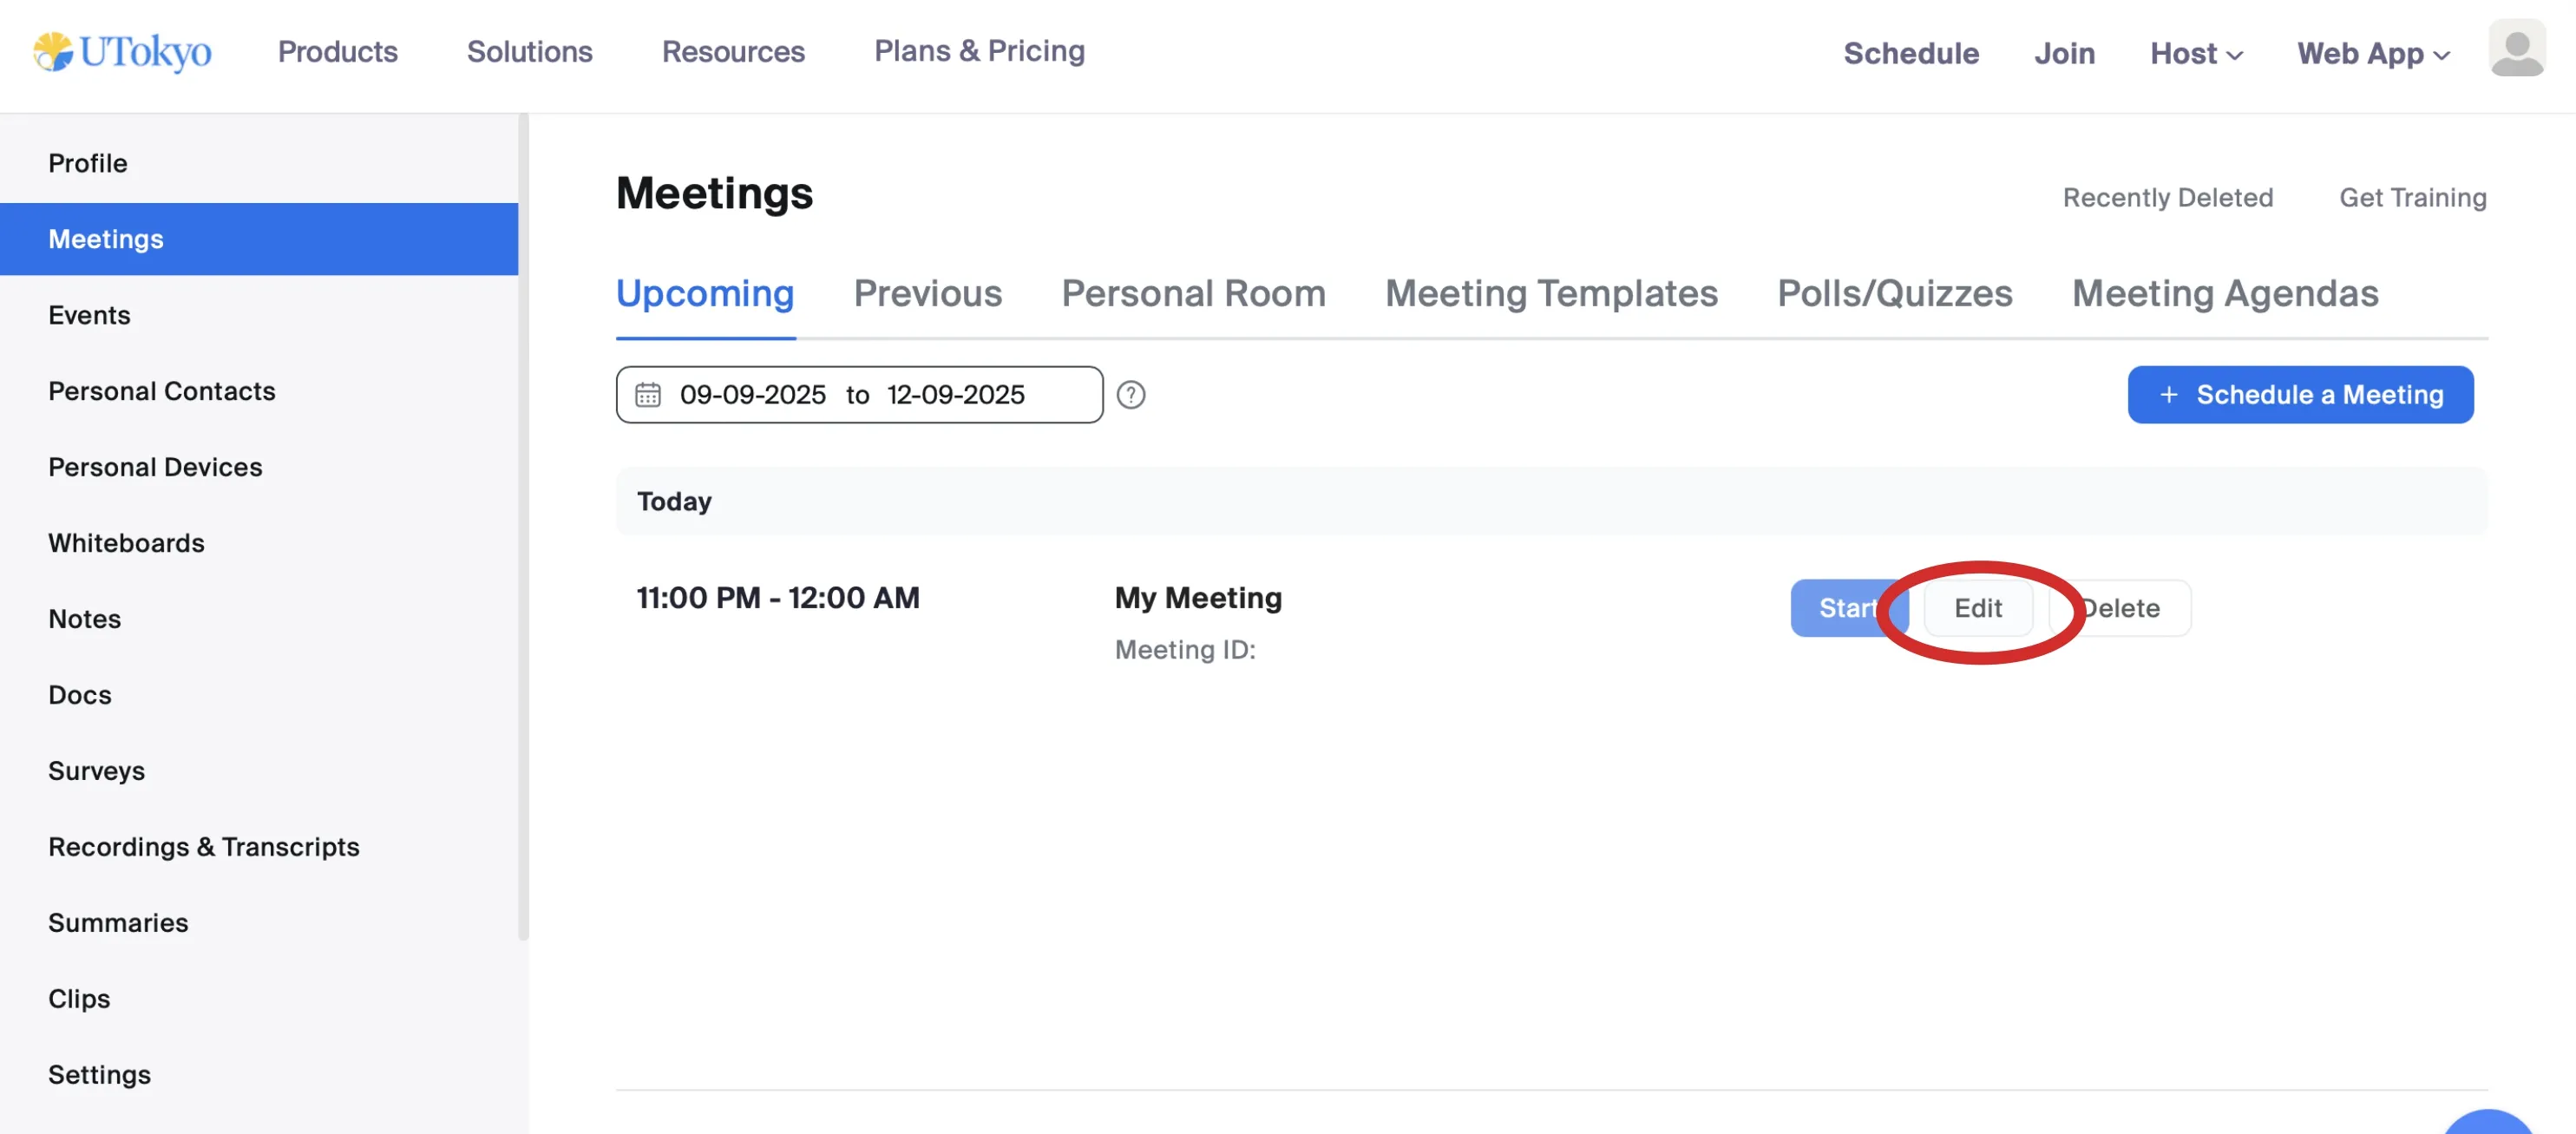This screenshot has width=2576, height=1134.
Task: Expand the Host dropdown
Action: 2195,53
